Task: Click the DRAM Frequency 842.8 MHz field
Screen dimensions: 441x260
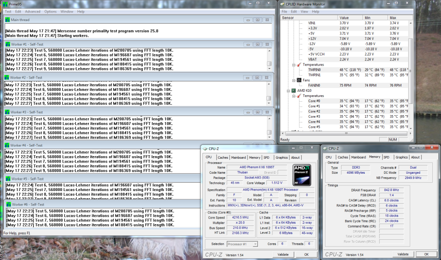Action: click(x=391, y=190)
